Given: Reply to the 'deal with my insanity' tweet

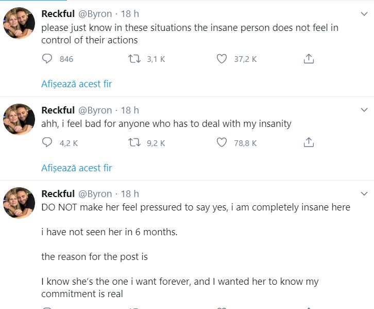Looking at the screenshot, I should (x=47, y=142).
